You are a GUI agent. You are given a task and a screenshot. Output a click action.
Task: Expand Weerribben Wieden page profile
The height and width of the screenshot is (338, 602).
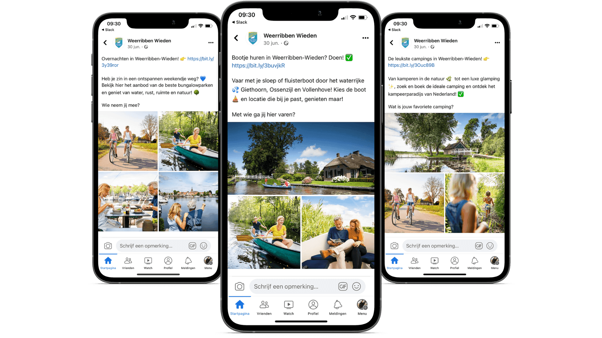tap(253, 38)
